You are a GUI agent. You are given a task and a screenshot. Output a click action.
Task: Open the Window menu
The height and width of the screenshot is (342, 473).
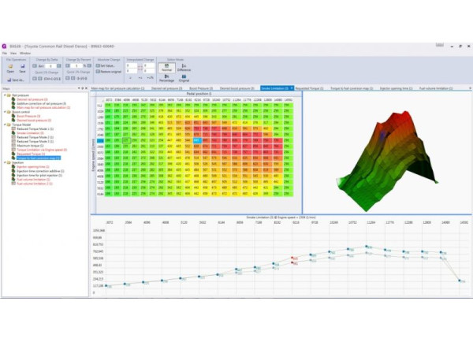26,53
